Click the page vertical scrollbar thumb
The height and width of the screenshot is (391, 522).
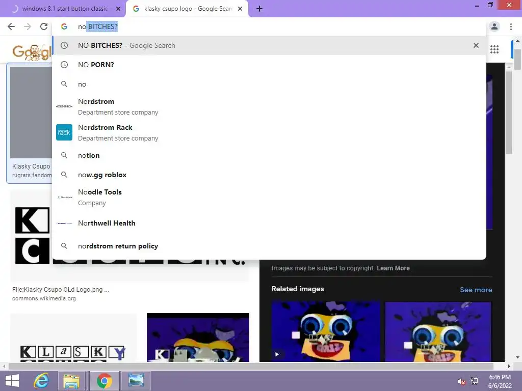(x=517, y=59)
